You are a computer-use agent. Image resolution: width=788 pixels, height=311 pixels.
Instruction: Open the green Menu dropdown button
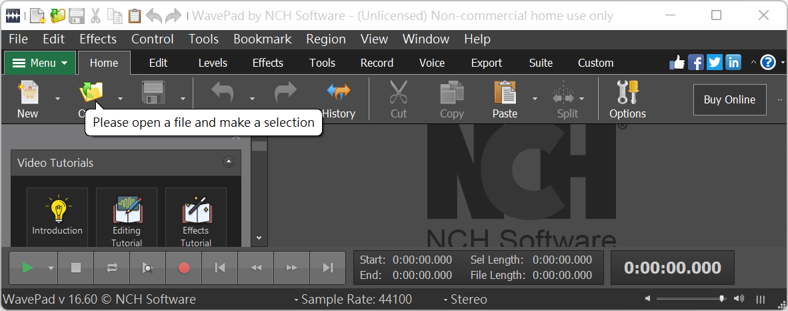point(40,63)
